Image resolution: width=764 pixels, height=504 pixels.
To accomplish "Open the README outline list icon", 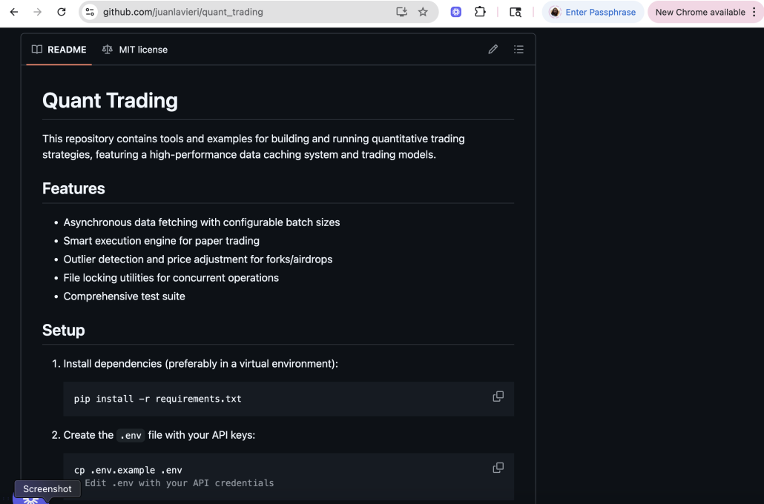I will click(518, 50).
